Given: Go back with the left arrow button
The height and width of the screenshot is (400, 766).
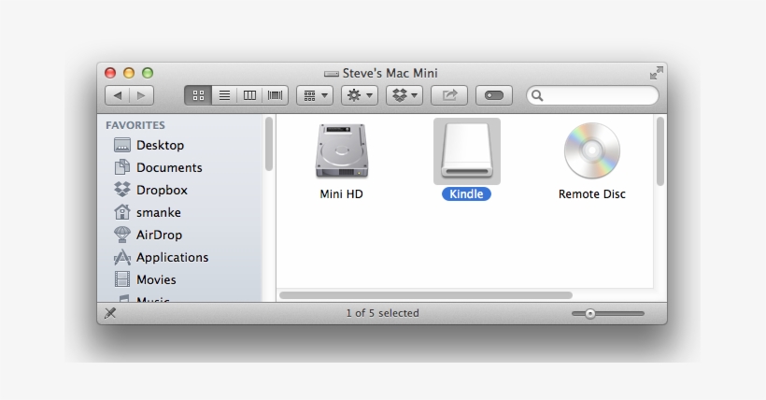Looking at the screenshot, I should click(118, 95).
